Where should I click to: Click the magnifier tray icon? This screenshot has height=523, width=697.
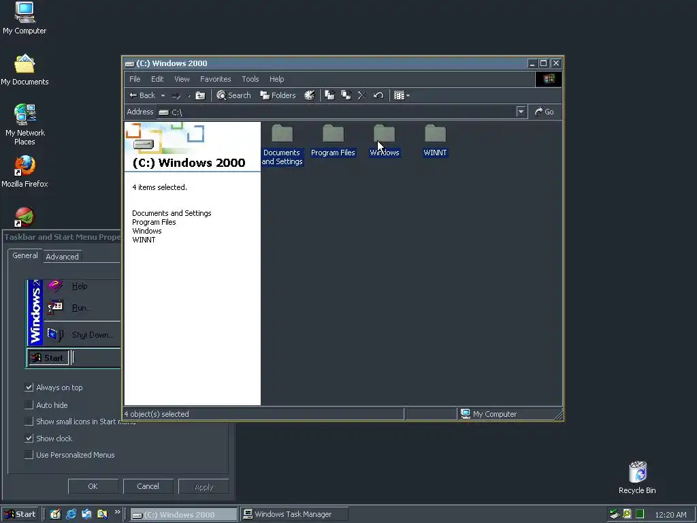pyautogui.click(x=627, y=514)
